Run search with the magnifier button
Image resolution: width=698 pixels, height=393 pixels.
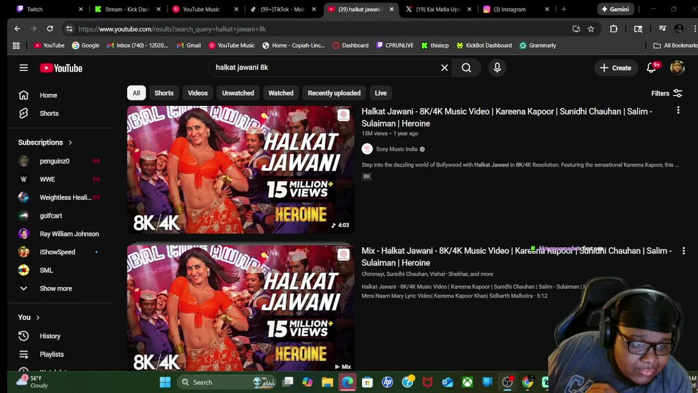466,68
